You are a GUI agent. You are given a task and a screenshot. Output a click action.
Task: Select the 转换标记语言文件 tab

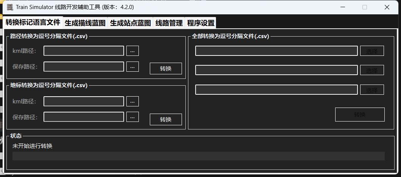pos(33,22)
